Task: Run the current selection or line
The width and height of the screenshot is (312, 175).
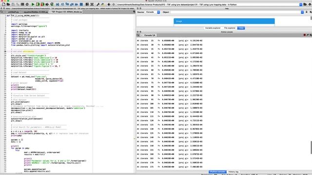Action: point(47,4)
